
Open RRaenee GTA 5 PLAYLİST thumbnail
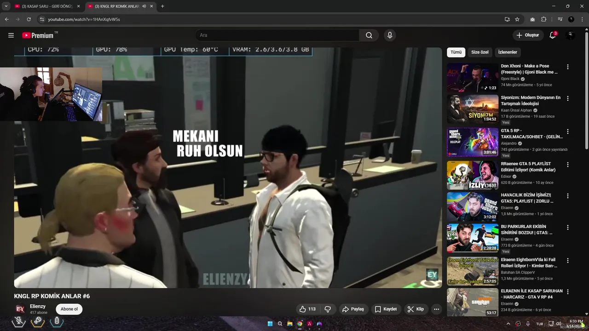point(473,175)
